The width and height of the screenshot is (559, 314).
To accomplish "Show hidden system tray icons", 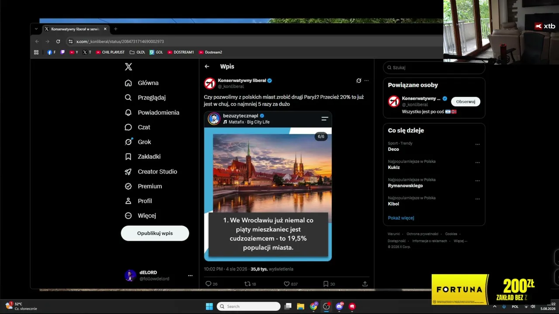I will (494, 307).
